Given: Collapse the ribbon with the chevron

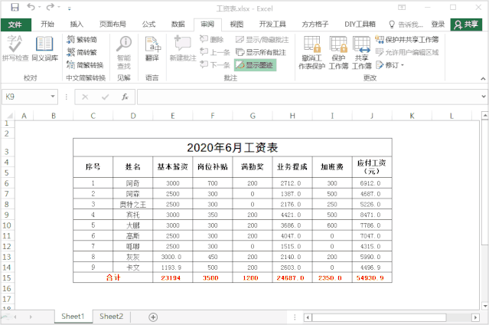Looking at the screenshot, I should click(x=483, y=78).
